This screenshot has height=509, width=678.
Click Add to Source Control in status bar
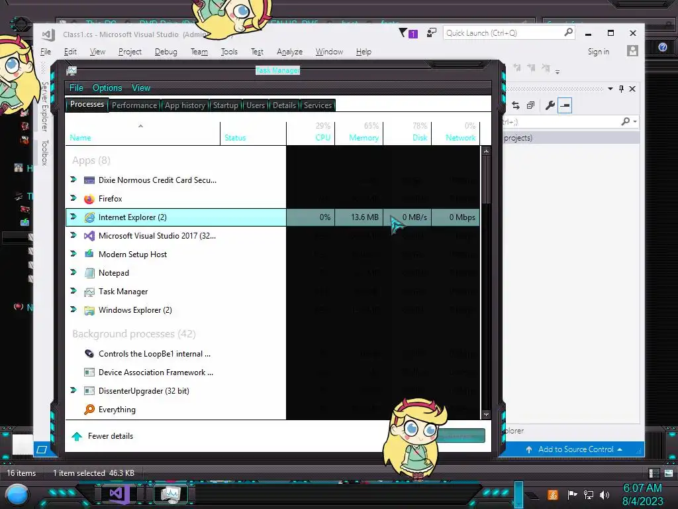(575, 449)
